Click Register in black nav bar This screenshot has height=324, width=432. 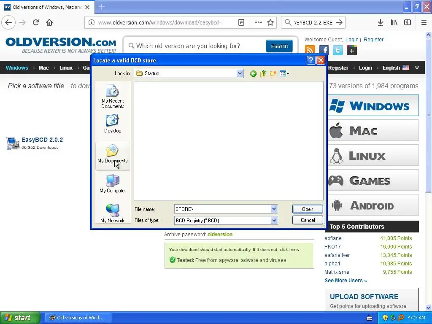click(338, 67)
